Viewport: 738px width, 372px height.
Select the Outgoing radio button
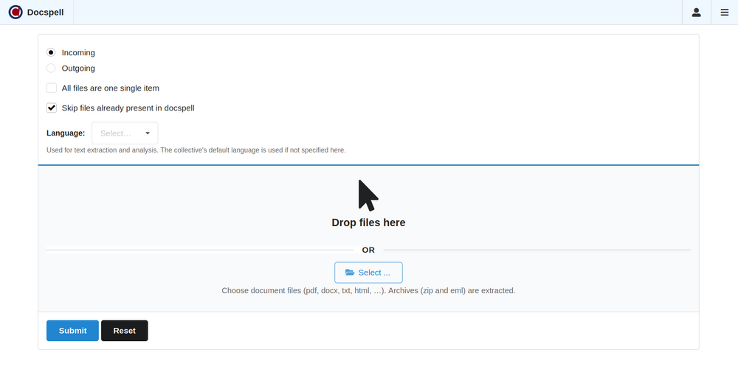pyautogui.click(x=51, y=69)
